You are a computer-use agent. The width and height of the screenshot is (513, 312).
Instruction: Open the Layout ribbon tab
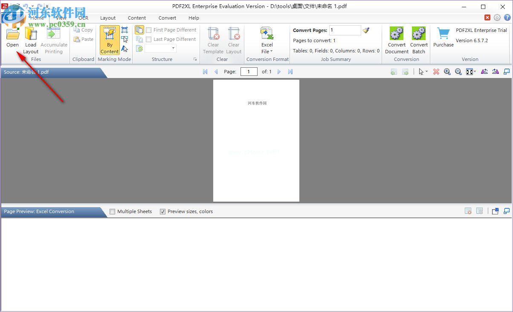point(108,18)
